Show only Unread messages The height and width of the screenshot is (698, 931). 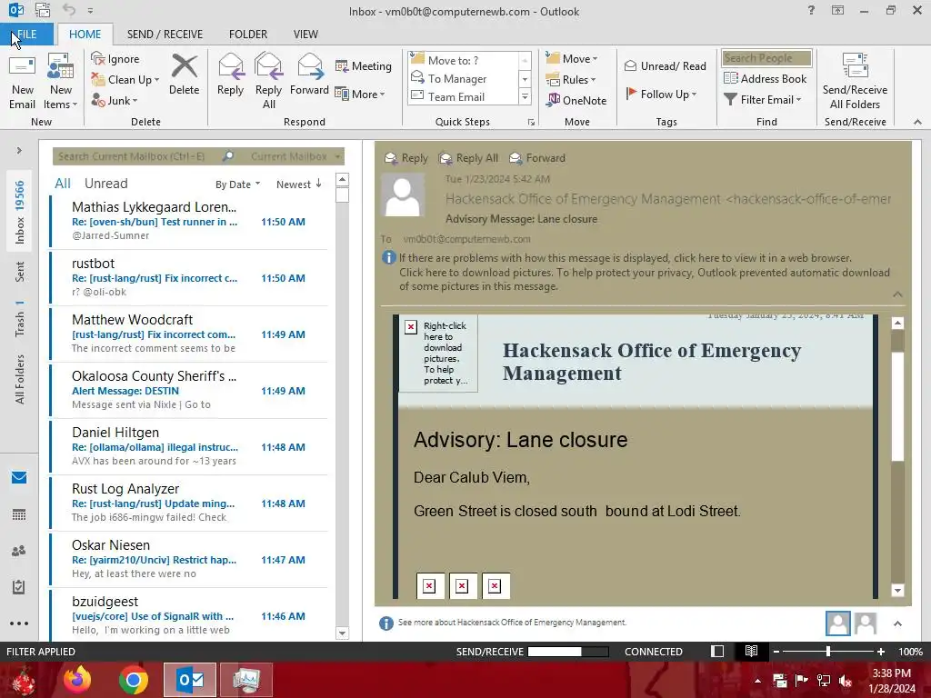point(105,184)
